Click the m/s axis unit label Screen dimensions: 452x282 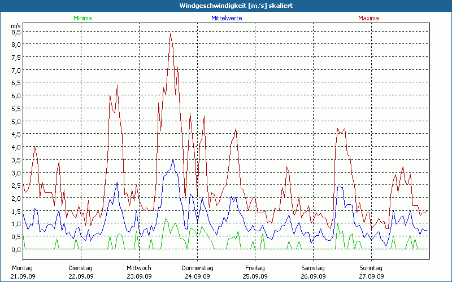point(16,26)
